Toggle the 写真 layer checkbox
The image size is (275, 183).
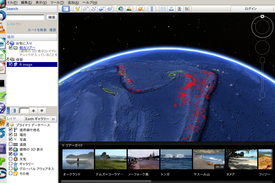coord(11,139)
